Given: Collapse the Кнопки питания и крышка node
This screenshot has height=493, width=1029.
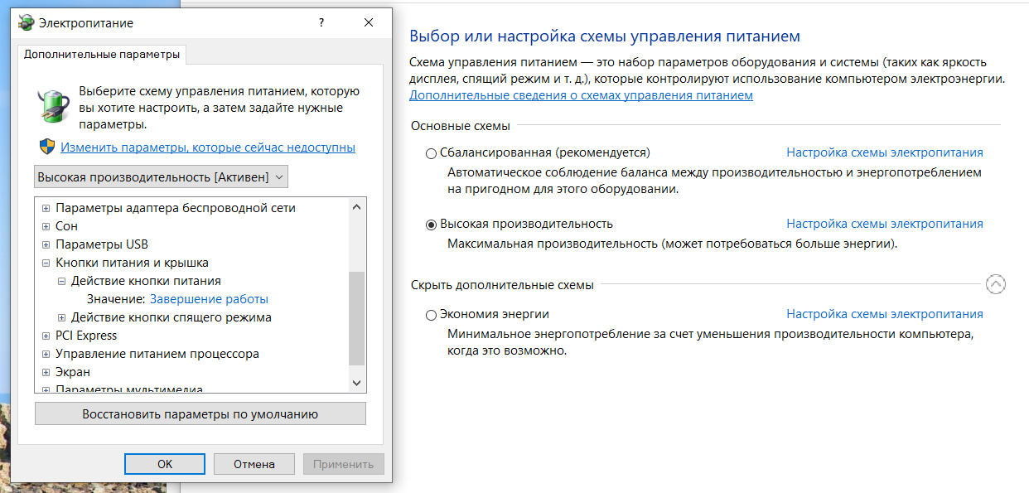Looking at the screenshot, I should coord(46,263).
